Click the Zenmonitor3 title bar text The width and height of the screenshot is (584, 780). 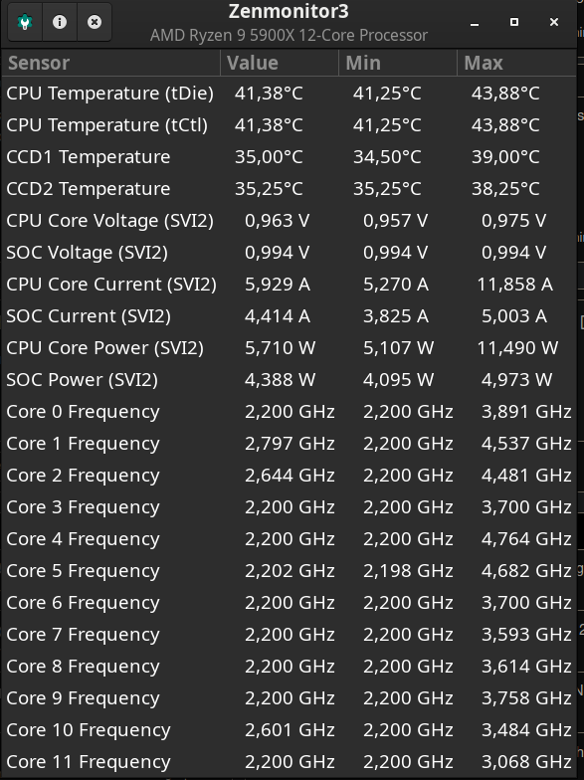coord(289,12)
